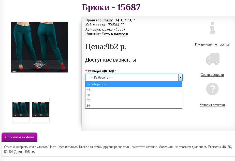Viewport: 235px width, 161px height.
Task: Click the main product photo to enlarge
Action: click(x=39, y=47)
